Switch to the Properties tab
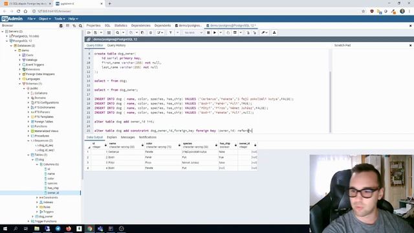The height and width of the screenshot is (233, 414). point(93,26)
